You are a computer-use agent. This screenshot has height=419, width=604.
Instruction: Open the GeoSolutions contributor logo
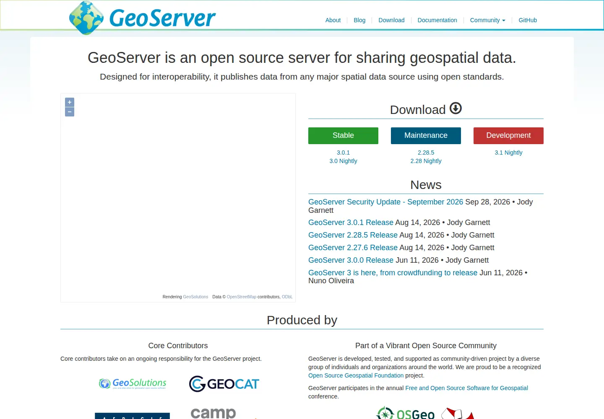coord(133,383)
